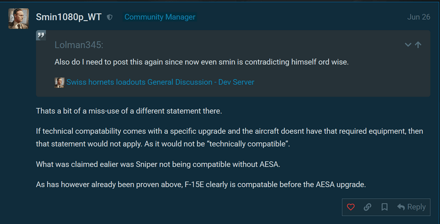Open the Jun 26 post date link
The height and width of the screenshot is (224, 440).
point(418,17)
